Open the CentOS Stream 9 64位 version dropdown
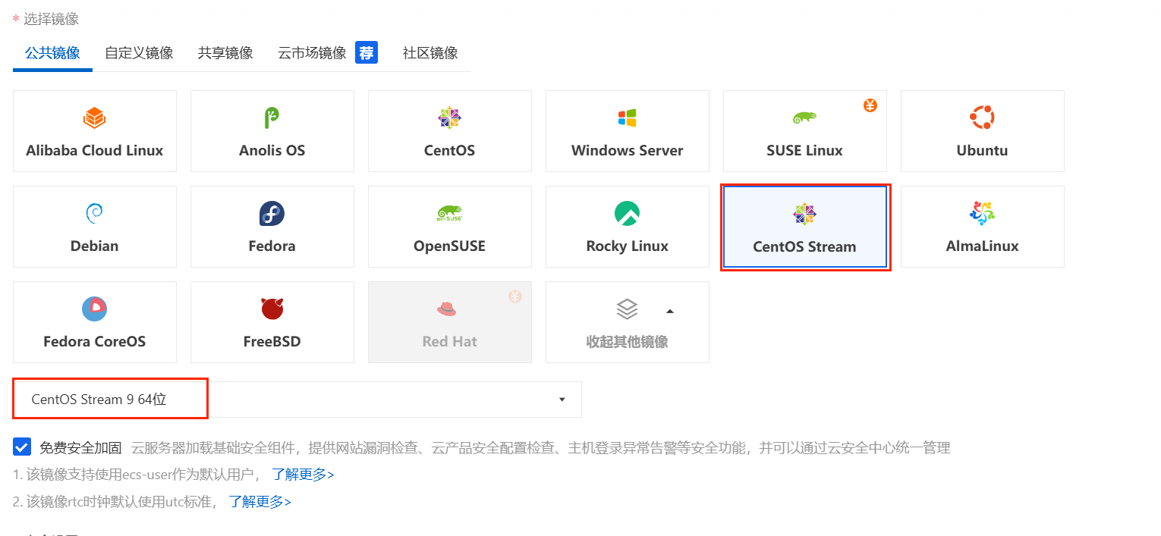1161x536 pixels. 297,400
